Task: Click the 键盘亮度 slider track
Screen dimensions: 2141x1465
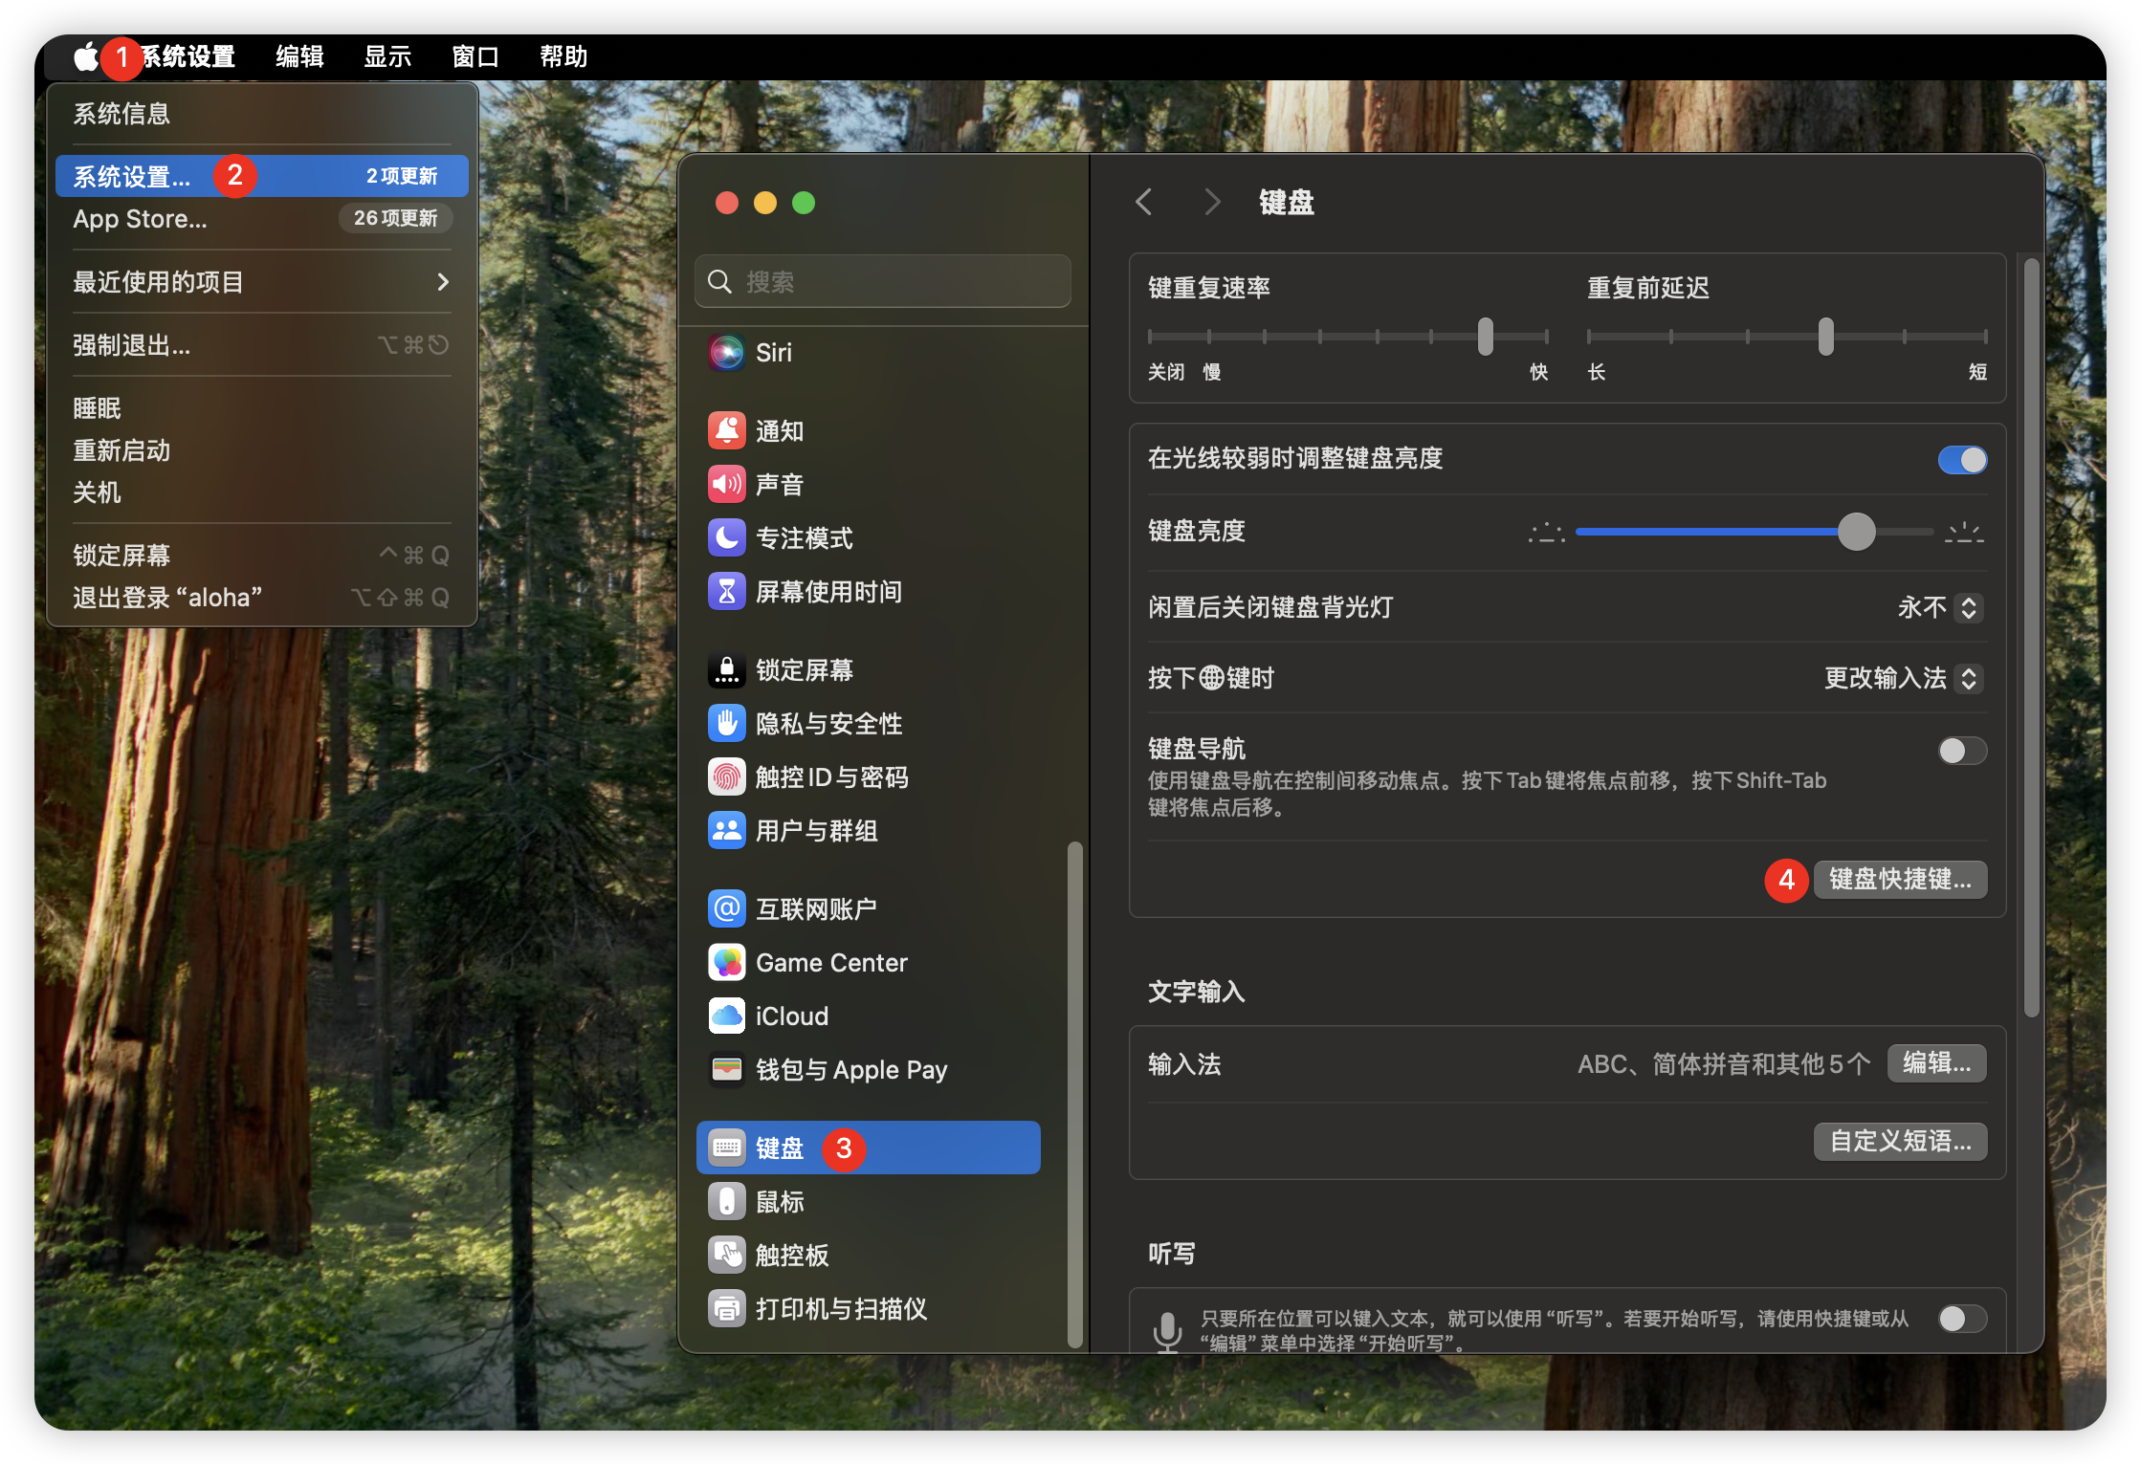Action: (x=1712, y=532)
